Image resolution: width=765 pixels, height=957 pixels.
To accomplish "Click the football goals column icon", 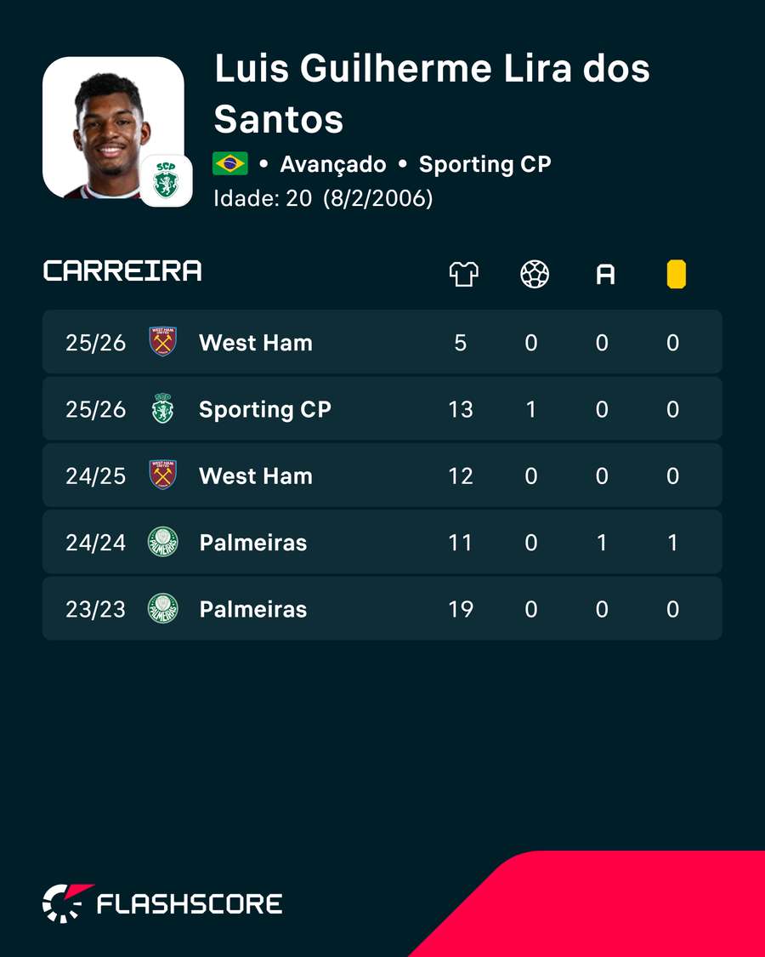I will click(x=535, y=274).
